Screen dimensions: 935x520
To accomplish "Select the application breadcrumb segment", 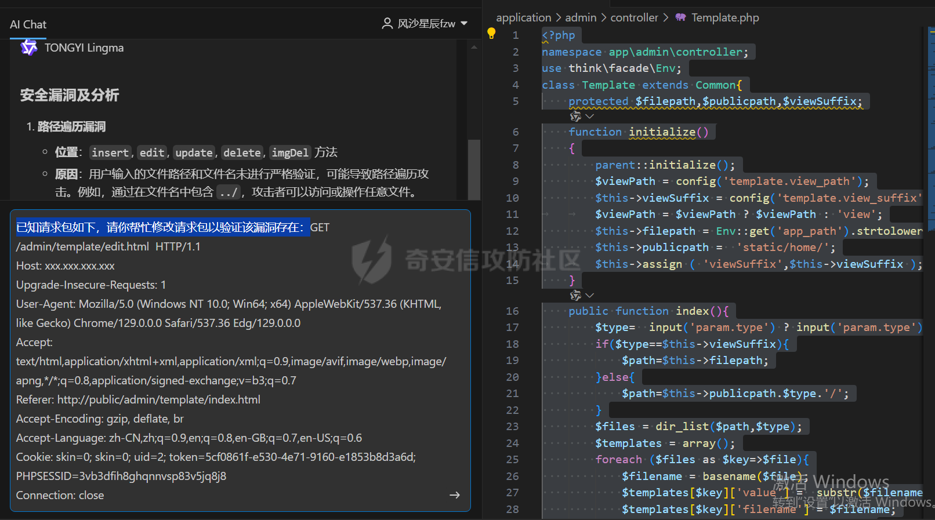I will (524, 17).
